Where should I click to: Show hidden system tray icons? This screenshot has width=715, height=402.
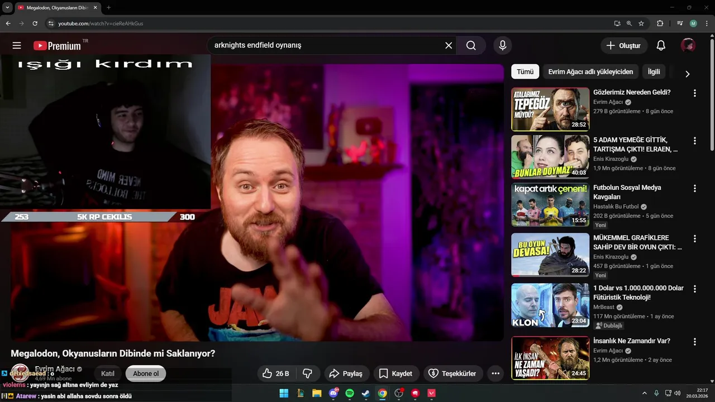645,393
